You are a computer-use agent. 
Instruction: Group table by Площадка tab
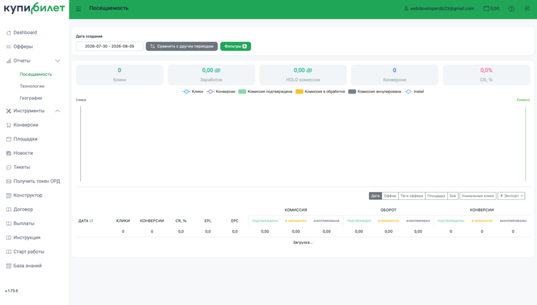436,196
